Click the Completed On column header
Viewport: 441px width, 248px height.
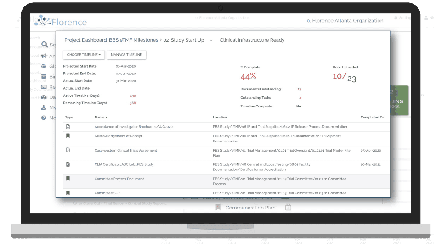(373, 117)
